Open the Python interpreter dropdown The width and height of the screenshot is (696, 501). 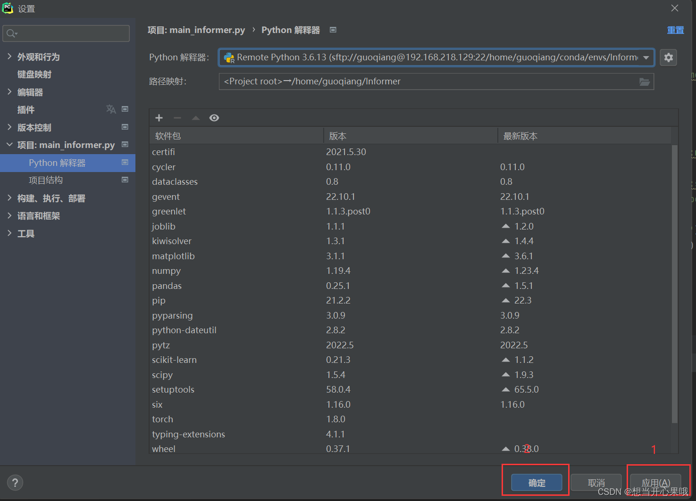point(646,57)
